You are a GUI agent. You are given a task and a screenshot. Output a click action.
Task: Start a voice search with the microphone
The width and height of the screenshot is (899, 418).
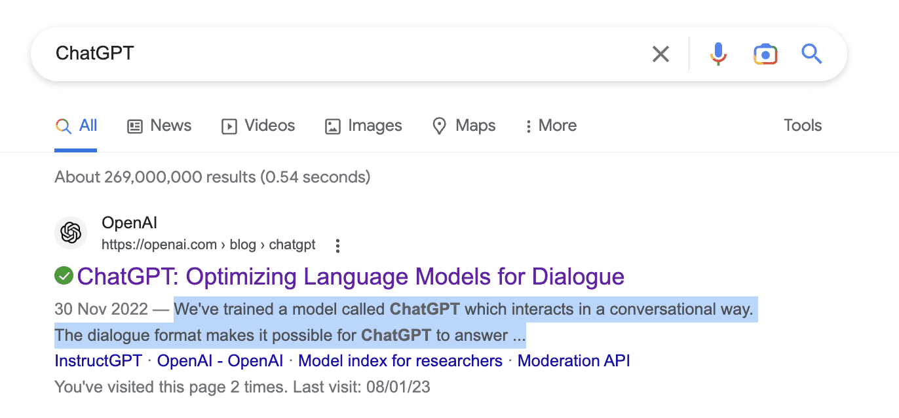click(718, 54)
